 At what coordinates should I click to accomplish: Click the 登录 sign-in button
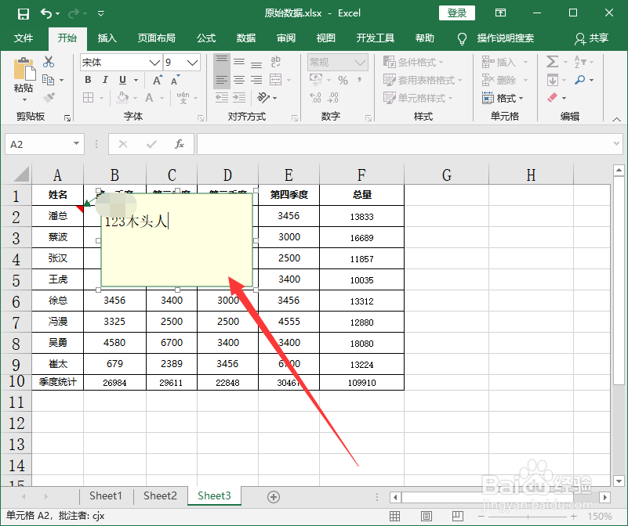pos(457,13)
